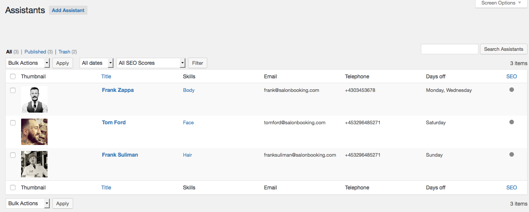Click the Filter button
This screenshot has width=529, height=212.
click(197, 63)
